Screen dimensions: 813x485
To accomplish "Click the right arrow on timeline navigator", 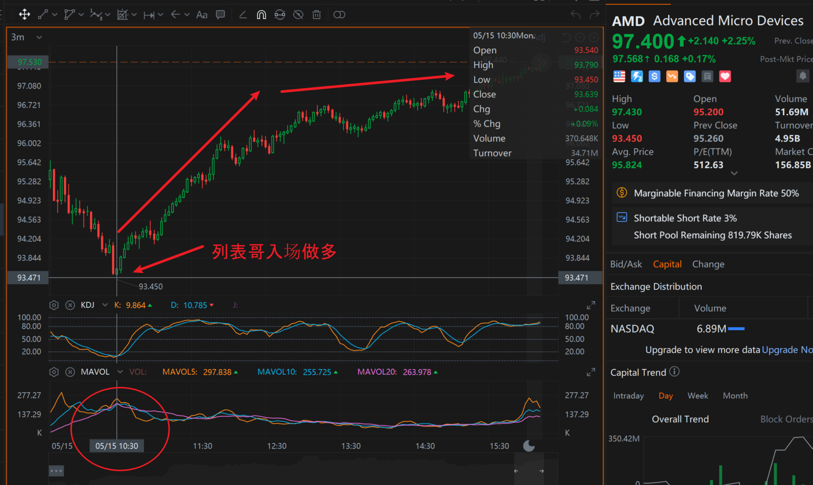I will point(542,471).
